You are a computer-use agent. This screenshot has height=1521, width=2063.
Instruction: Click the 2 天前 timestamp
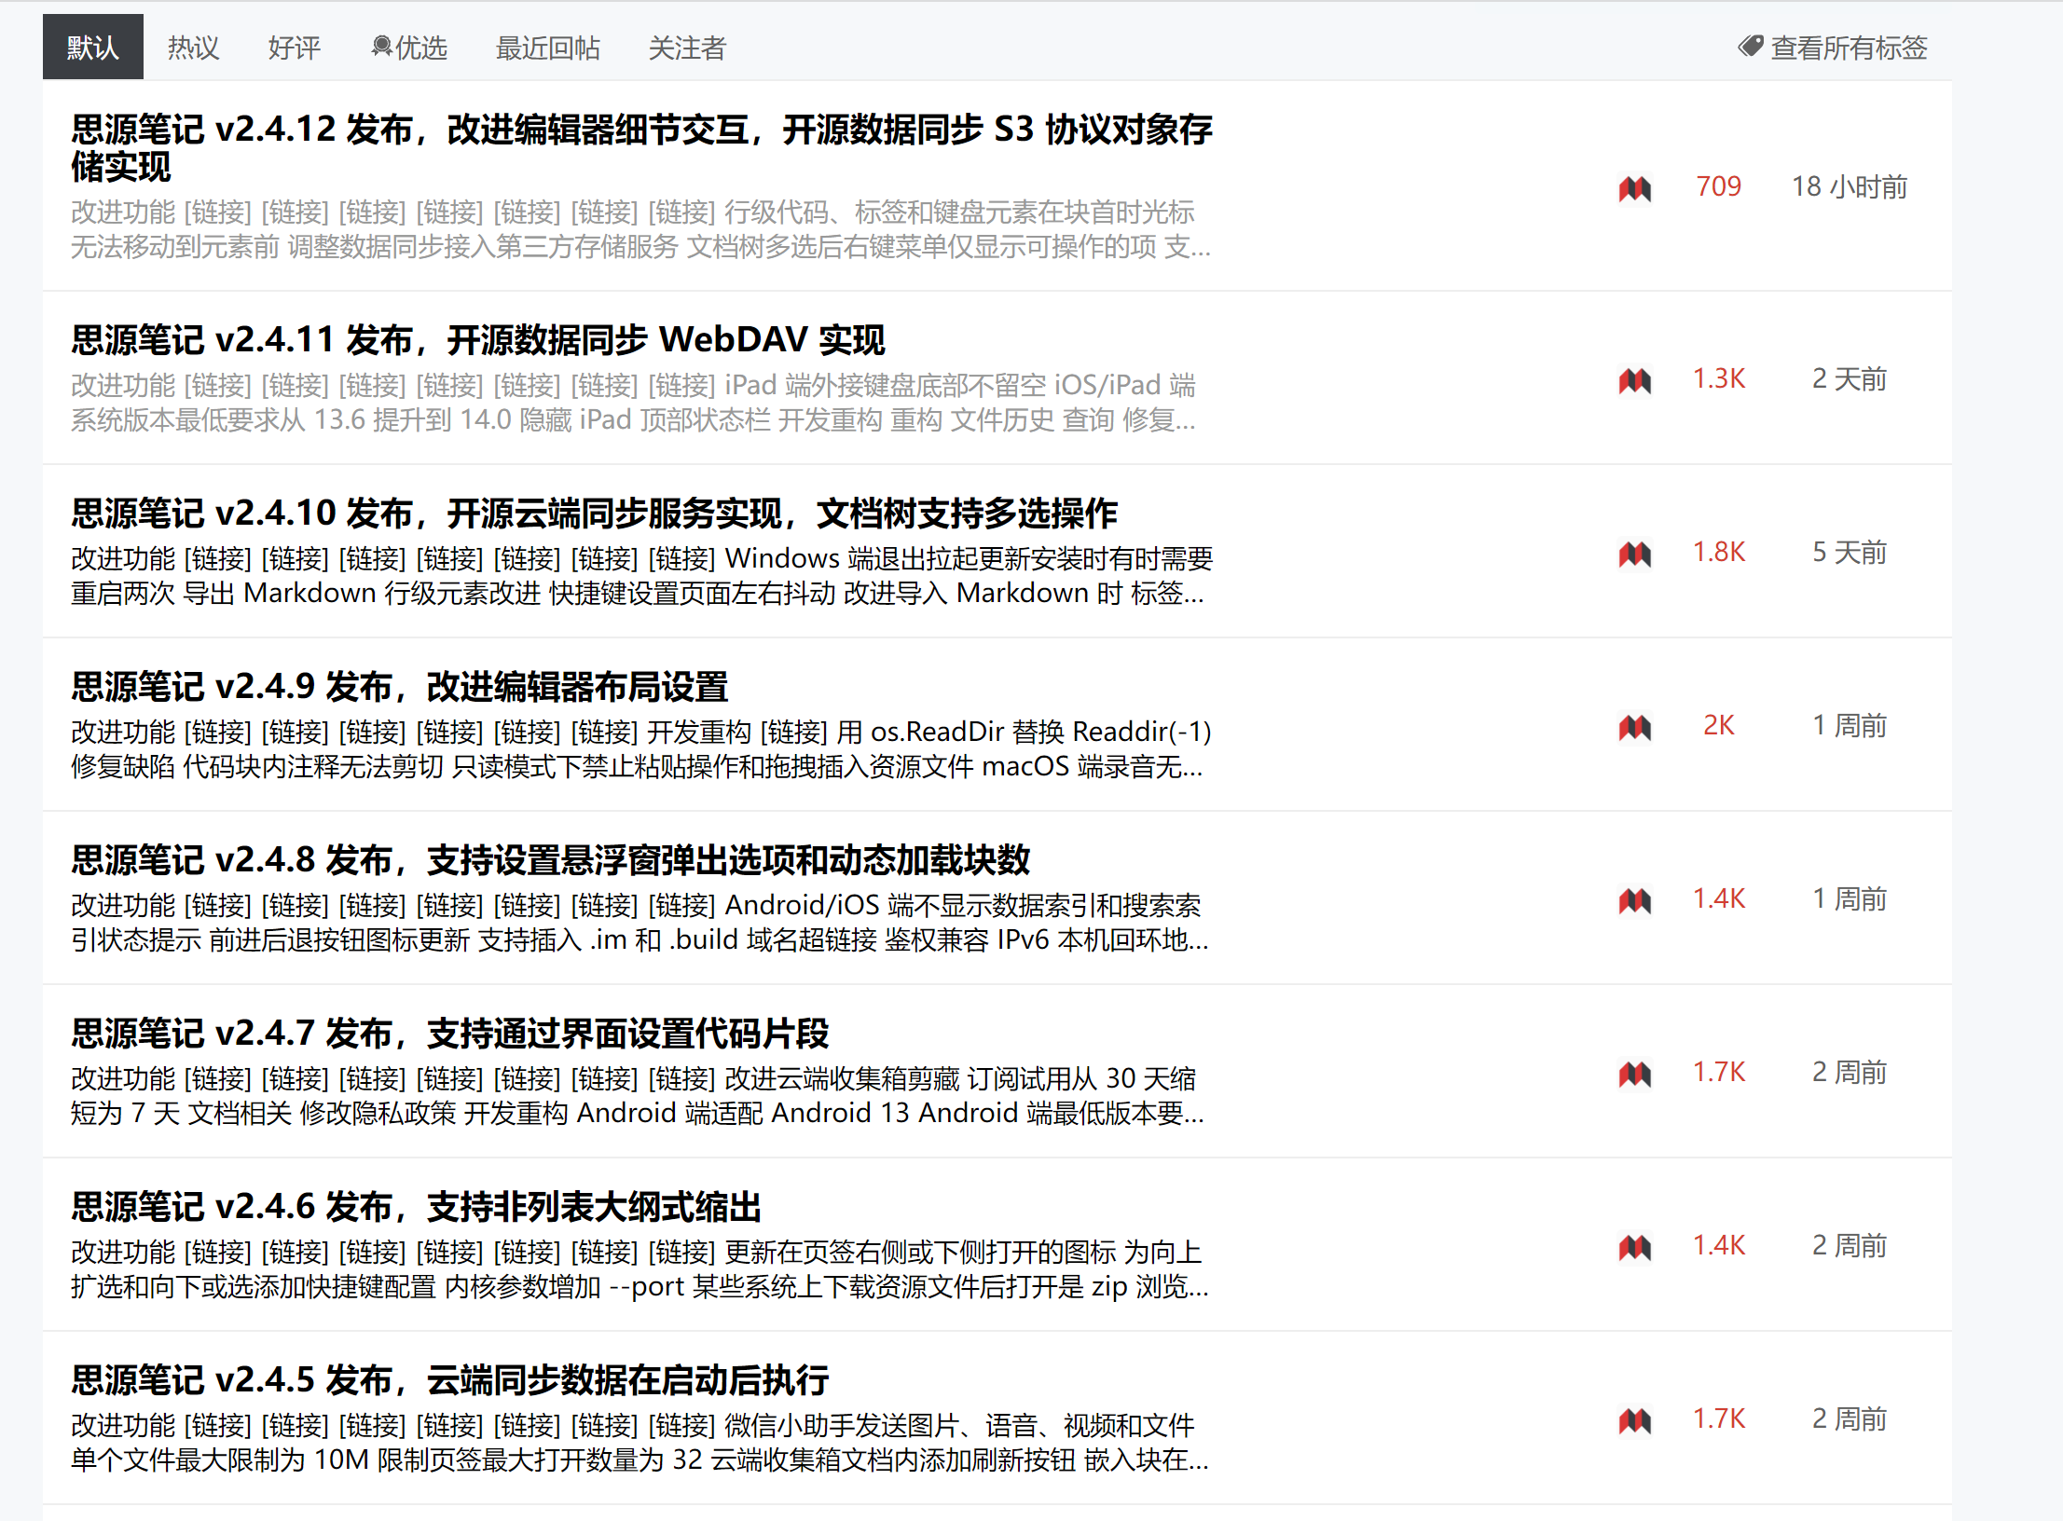[x=1850, y=378]
